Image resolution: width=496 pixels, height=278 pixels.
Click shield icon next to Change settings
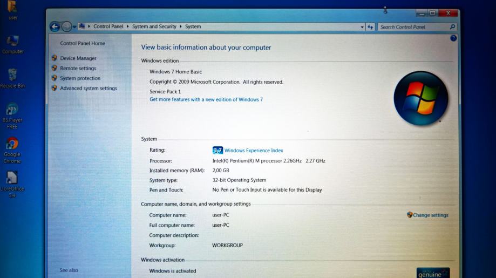[x=410, y=215]
